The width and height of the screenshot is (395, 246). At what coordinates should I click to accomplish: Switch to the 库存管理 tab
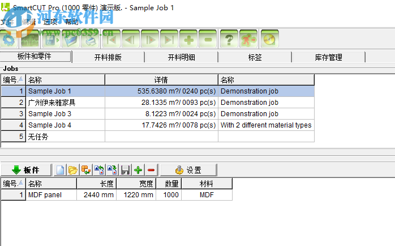328,57
